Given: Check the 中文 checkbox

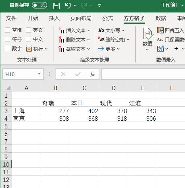Looking at the screenshot, I should pos(28,39).
